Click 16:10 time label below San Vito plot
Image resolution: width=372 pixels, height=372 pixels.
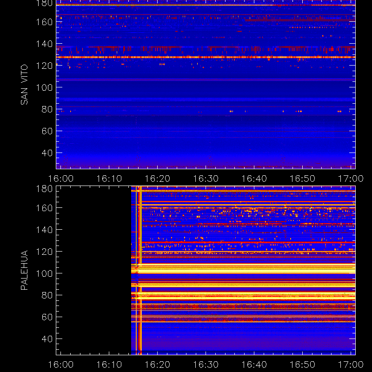coord(109,179)
